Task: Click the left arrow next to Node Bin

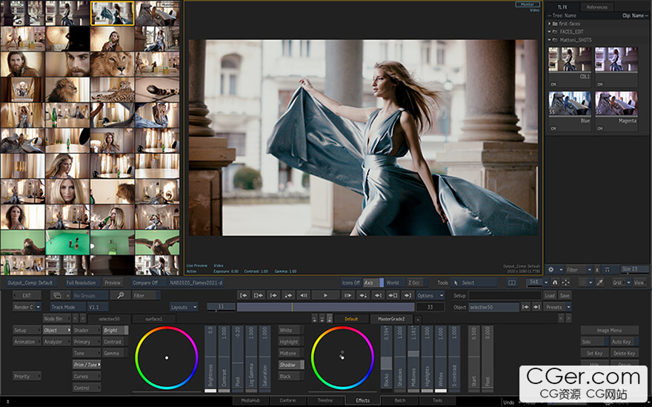Action: pos(76,318)
